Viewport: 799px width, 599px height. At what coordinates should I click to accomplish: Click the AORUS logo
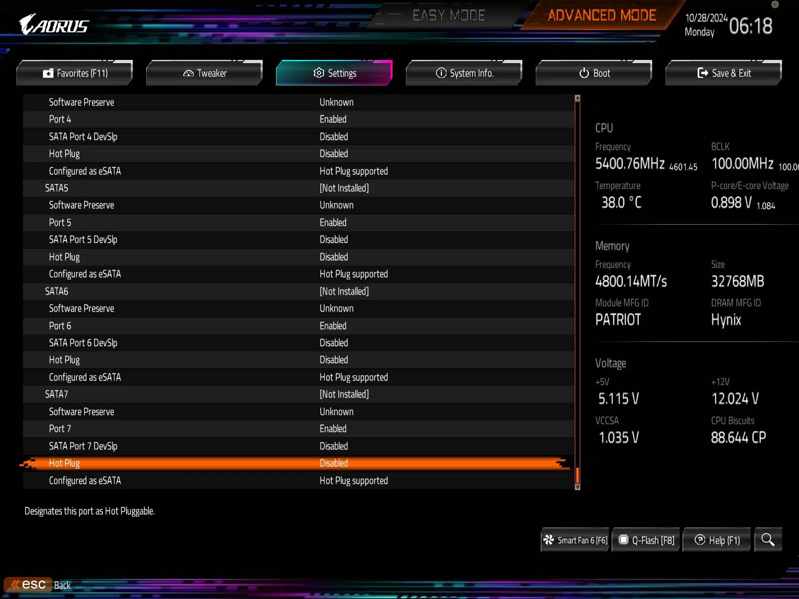tap(54, 24)
